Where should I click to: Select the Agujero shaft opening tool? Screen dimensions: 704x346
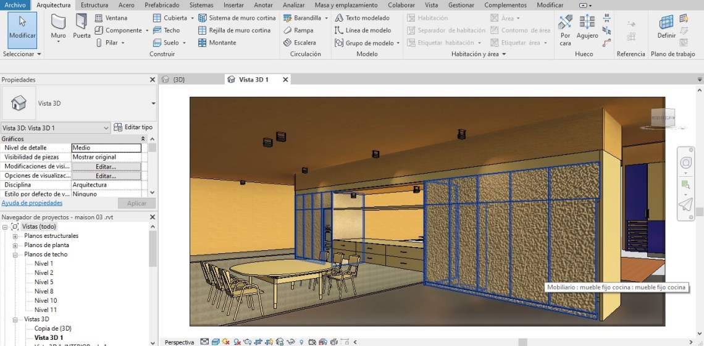pos(587,28)
